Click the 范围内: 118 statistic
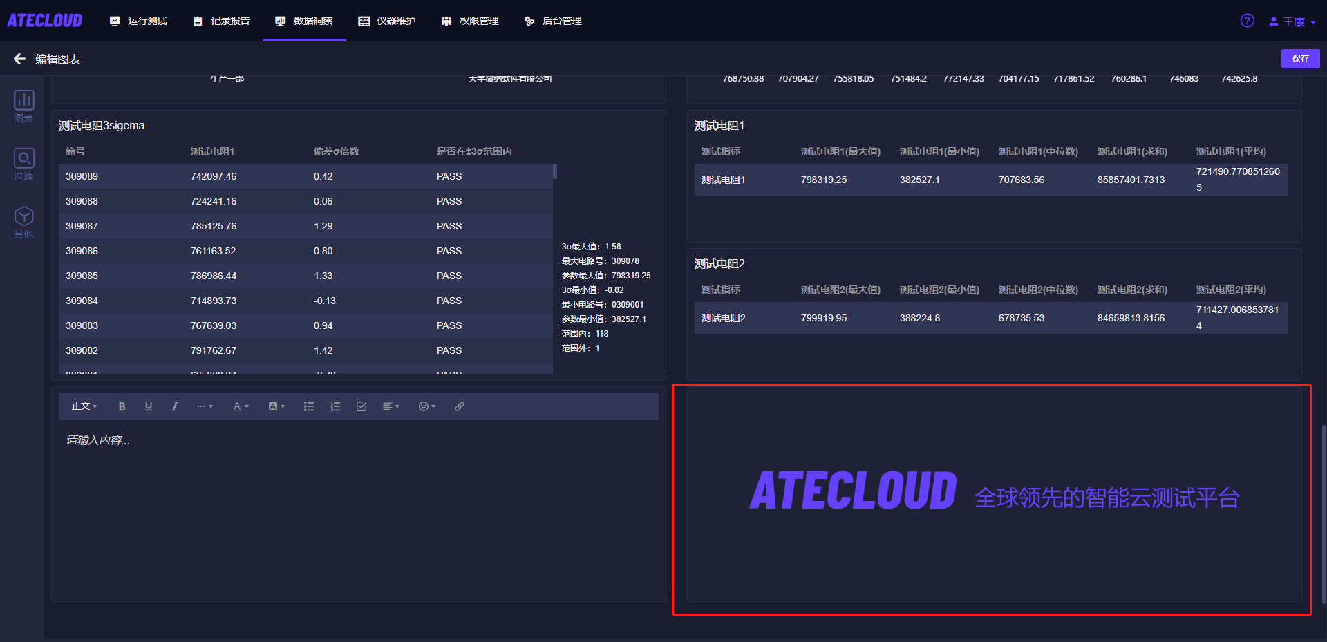Screen dimensions: 1327x642 click(585, 334)
